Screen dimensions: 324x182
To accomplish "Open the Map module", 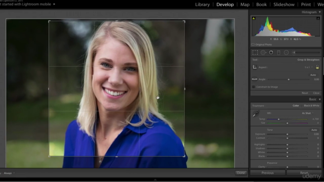I will pyautogui.click(x=245, y=5).
